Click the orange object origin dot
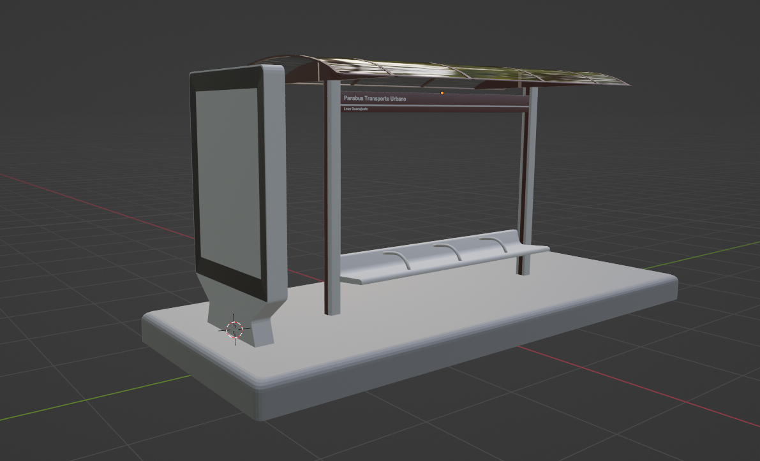Viewport: 760px width, 461px height. tap(442, 92)
